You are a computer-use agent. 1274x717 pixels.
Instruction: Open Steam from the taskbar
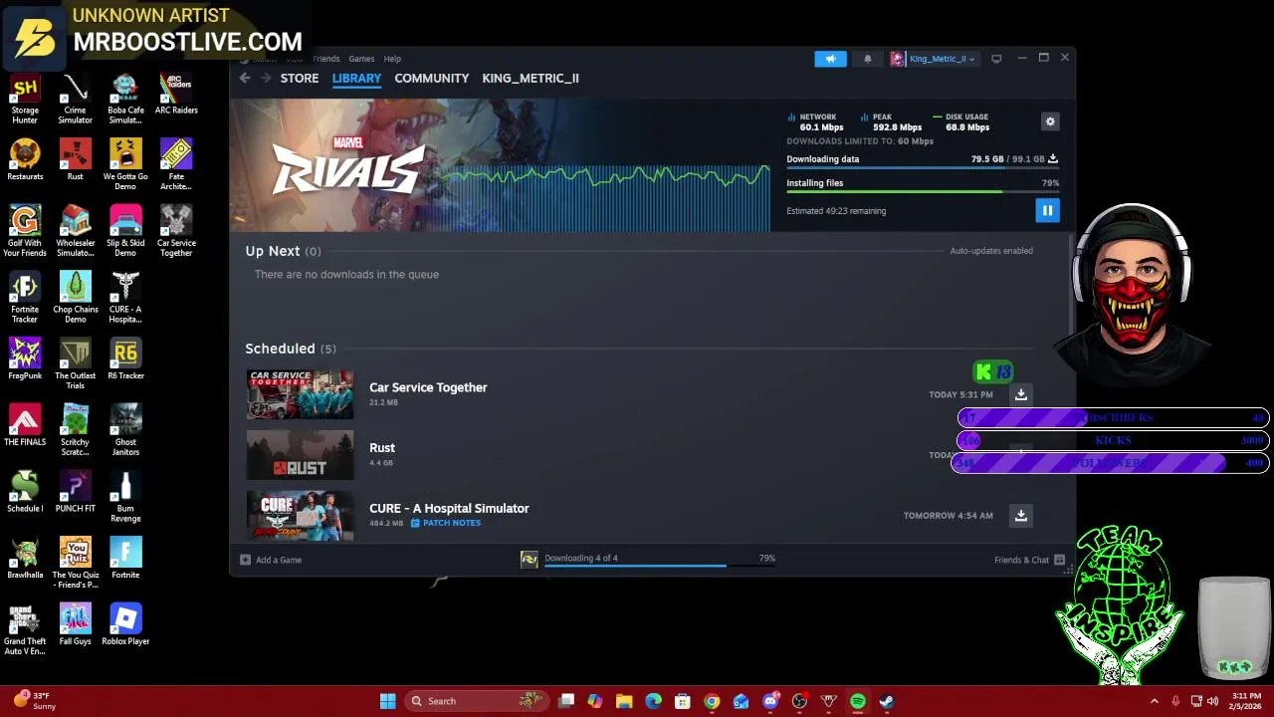point(886,701)
